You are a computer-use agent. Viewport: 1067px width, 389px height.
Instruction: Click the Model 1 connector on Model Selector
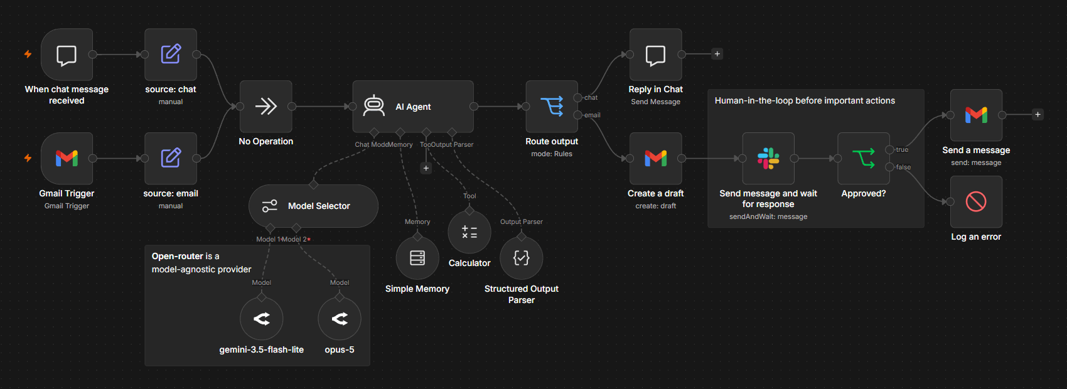pyautogui.click(x=271, y=228)
